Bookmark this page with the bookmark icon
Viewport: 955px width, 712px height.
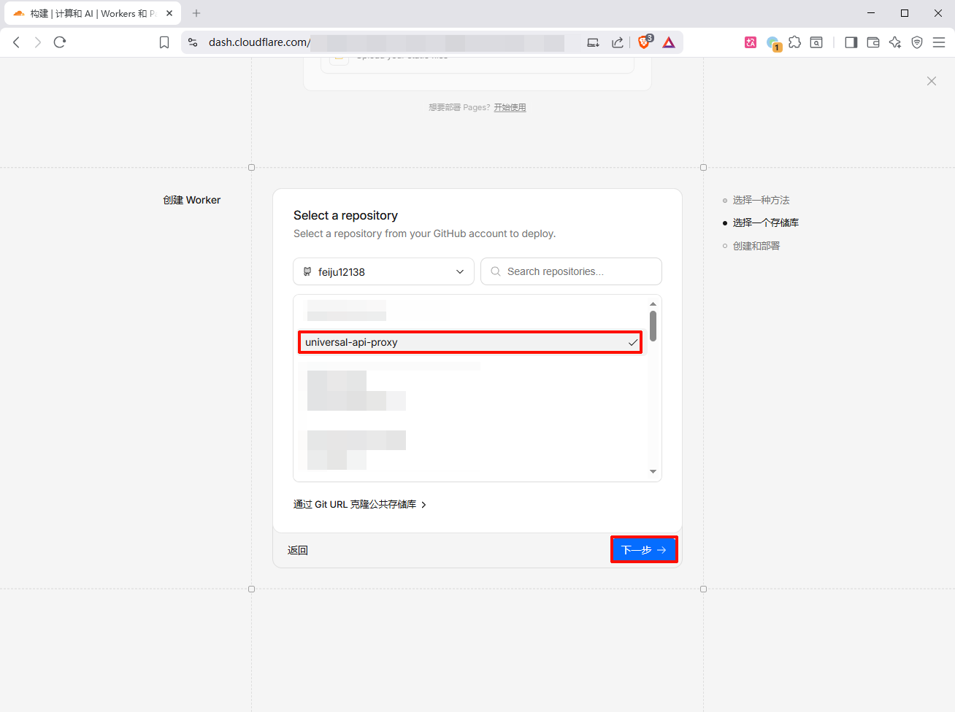[164, 42]
